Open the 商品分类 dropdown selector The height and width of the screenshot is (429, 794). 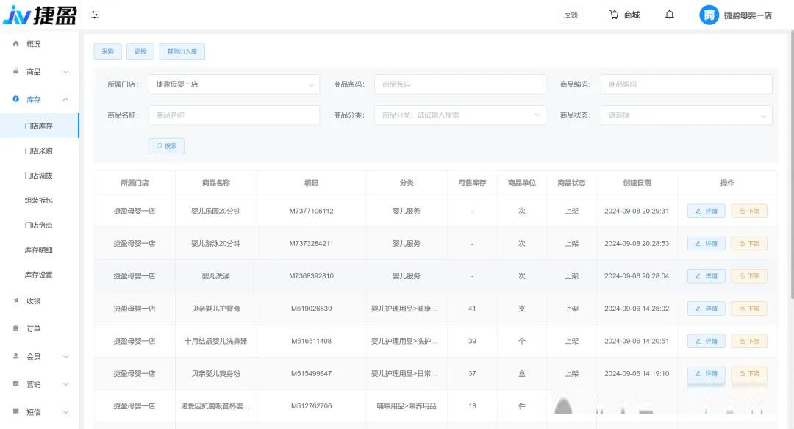459,115
